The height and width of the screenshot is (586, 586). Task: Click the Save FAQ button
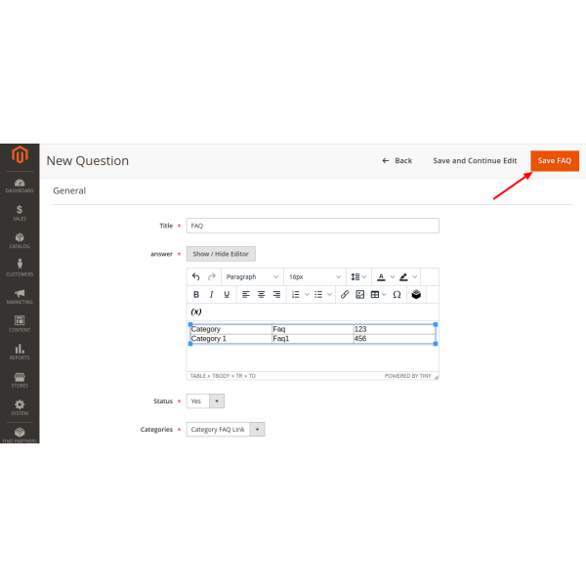(x=555, y=161)
